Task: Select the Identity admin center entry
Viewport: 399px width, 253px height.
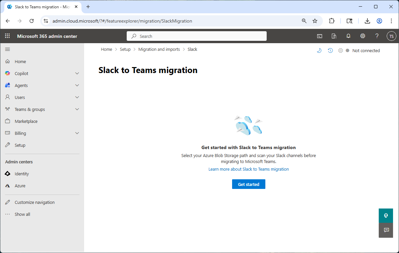Action: point(22,174)
